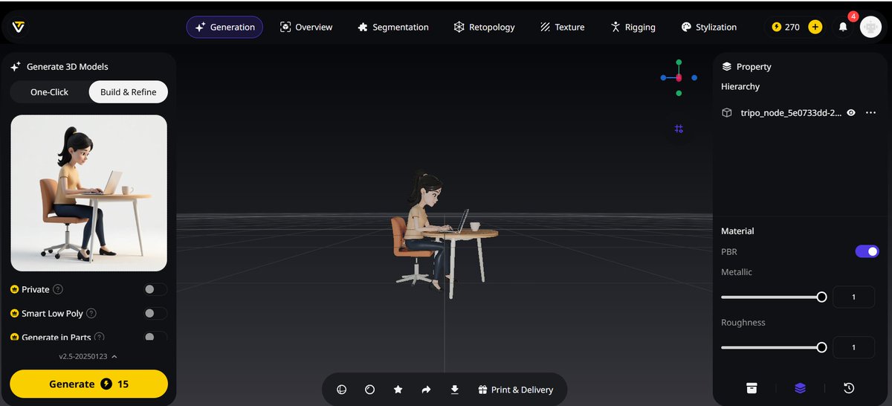Select the Texture tab
The height and width of the screenshot is (406, 892).
coord(563,27)
